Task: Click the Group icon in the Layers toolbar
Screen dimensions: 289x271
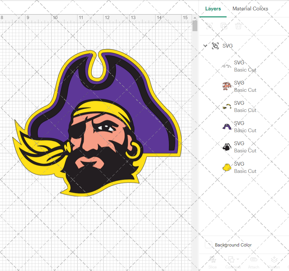Action: [209, 26]
